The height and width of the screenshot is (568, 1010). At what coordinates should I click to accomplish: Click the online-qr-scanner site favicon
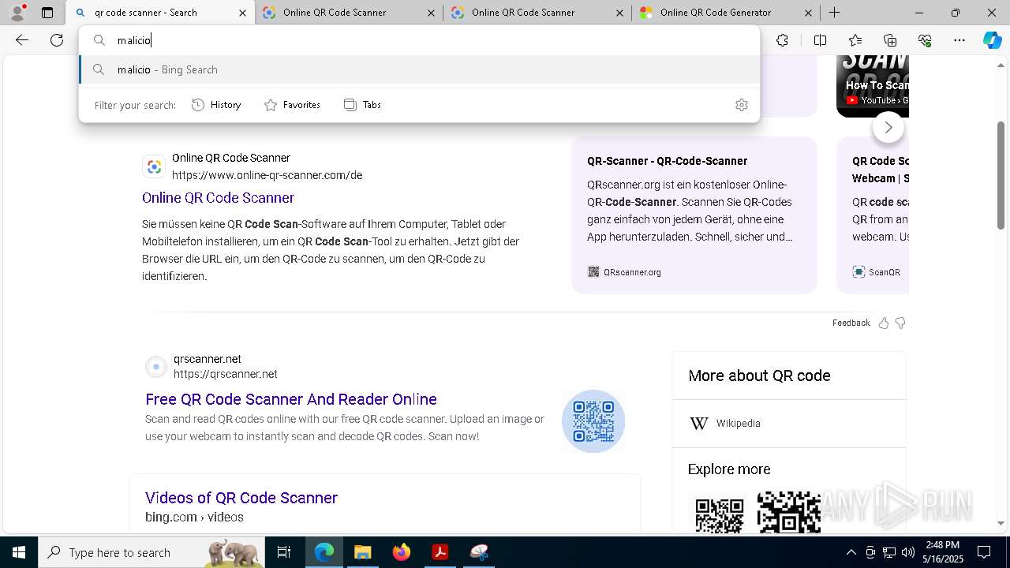click(x=154, y=166)
